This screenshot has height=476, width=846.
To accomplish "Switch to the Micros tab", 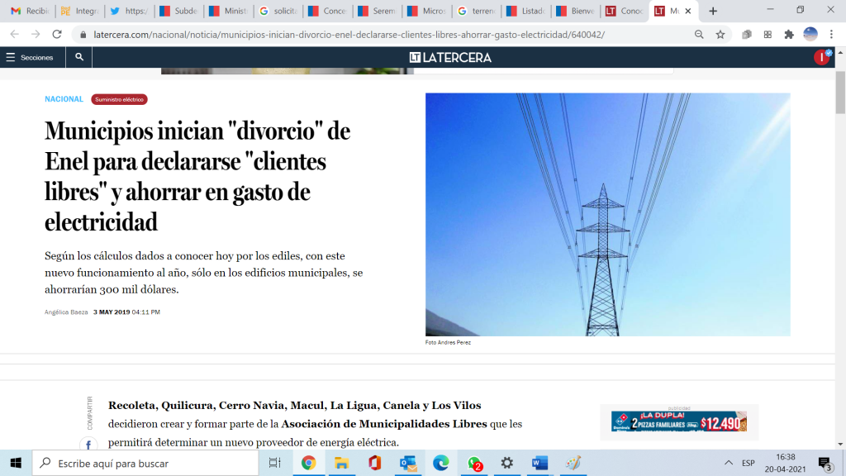I will (x=427, y=11).
